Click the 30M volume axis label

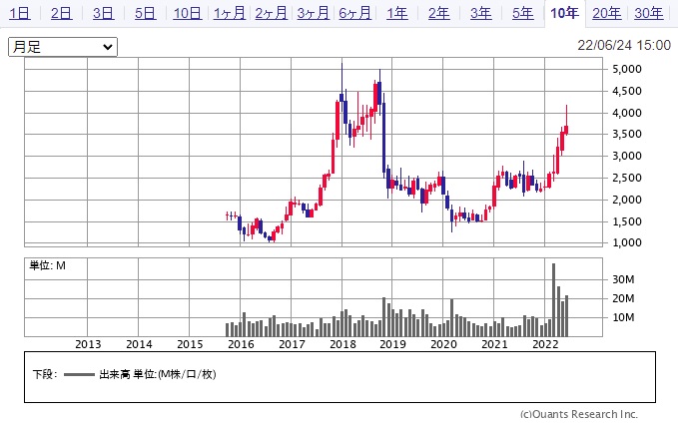623,279
